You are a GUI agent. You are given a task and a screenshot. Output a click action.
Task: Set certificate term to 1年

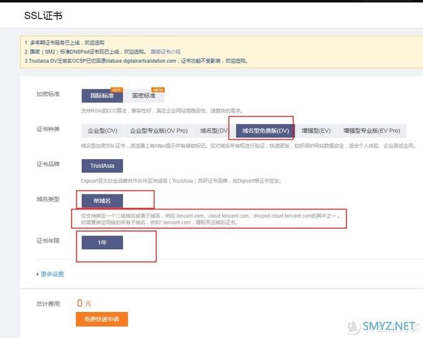point(102,242)
